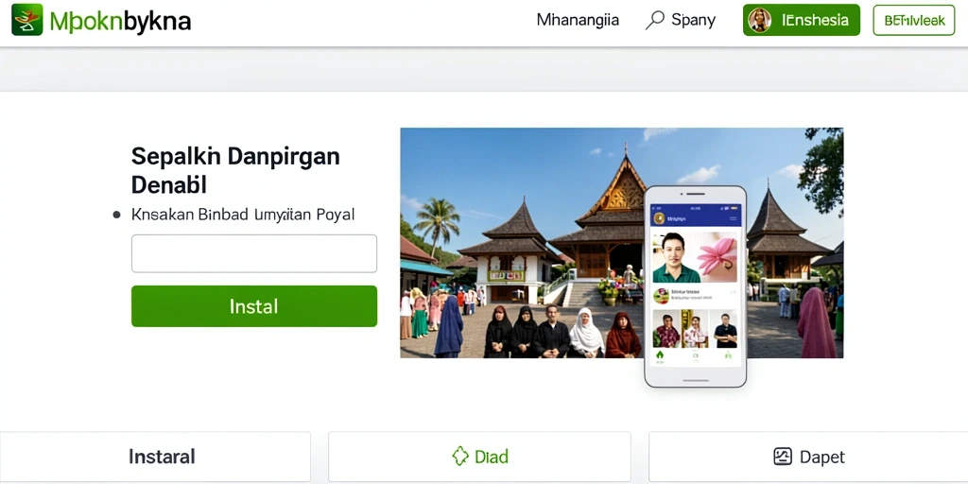Click the green Diad badge icon
This screenshot has width=968, height=484.
pos(460,457)
